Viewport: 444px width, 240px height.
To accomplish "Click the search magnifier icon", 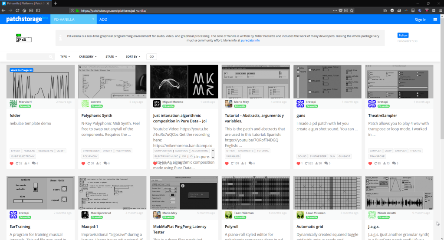I will pos(51,56).
